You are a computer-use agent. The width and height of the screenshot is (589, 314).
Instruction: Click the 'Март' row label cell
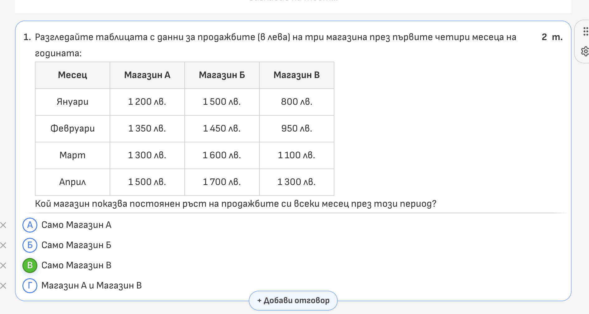(x=73, y=155)
